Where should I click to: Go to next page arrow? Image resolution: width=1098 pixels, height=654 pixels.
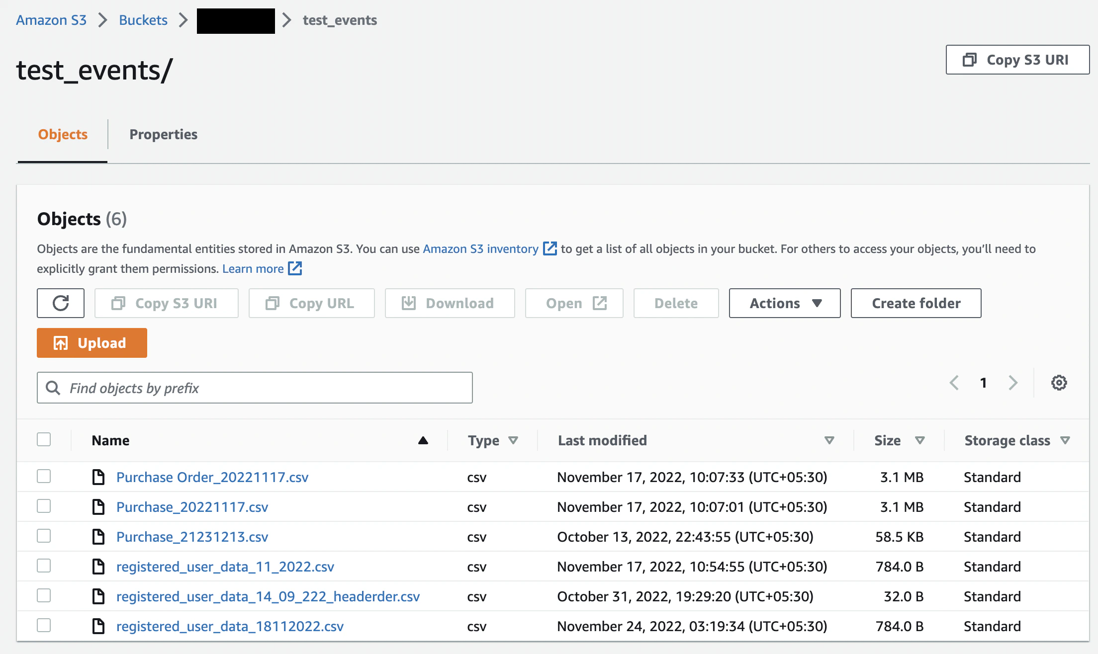pos(1013,383)
